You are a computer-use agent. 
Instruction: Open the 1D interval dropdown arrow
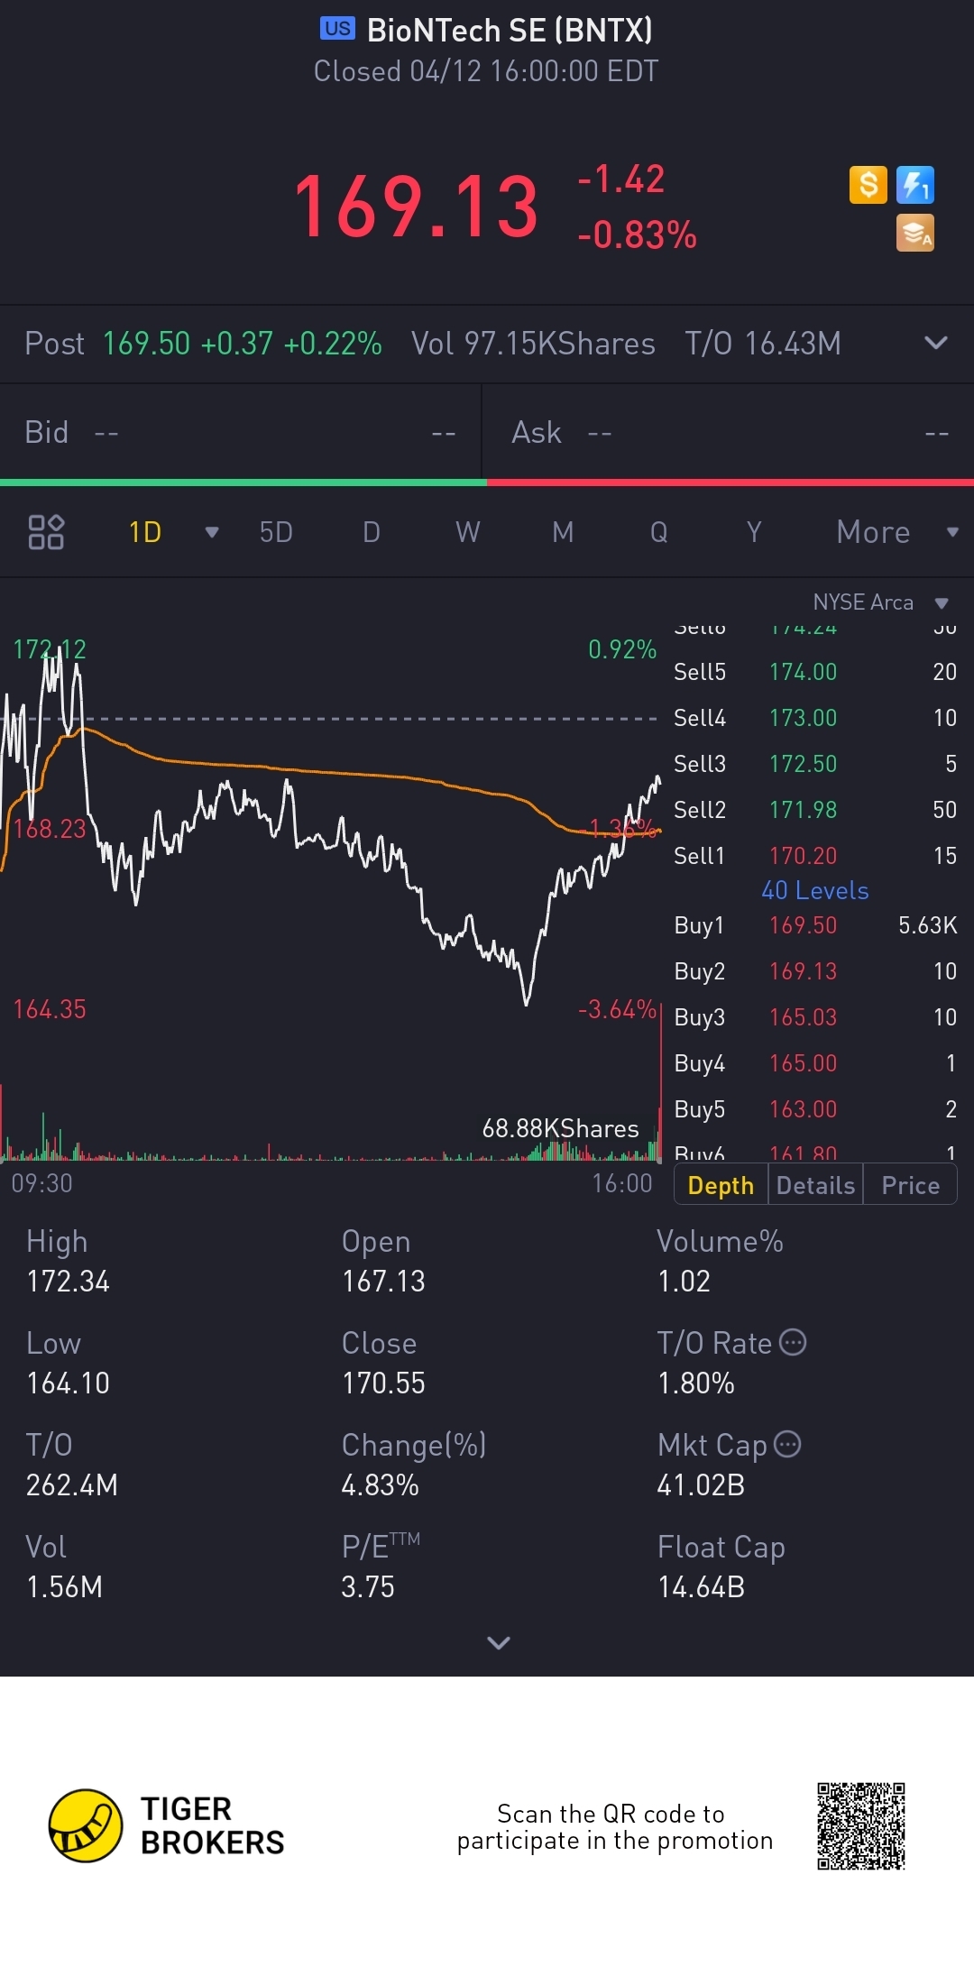pos(212,532)
